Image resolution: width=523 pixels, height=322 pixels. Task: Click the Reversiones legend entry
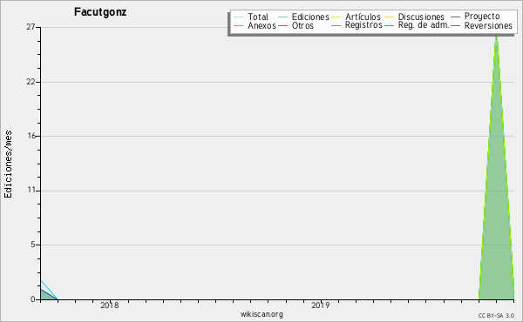click(481, 25)
